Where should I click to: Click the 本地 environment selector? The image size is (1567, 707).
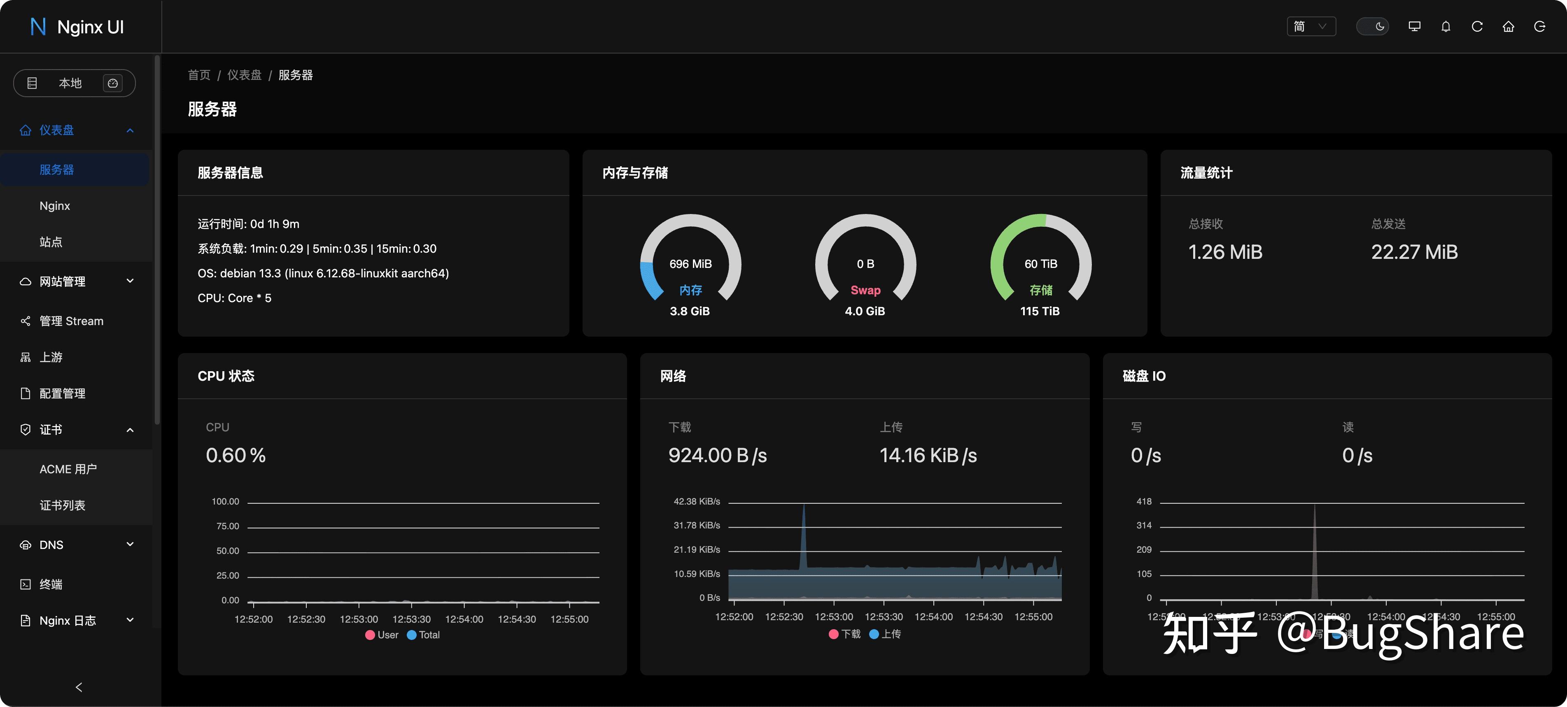(x=74, y=83)
